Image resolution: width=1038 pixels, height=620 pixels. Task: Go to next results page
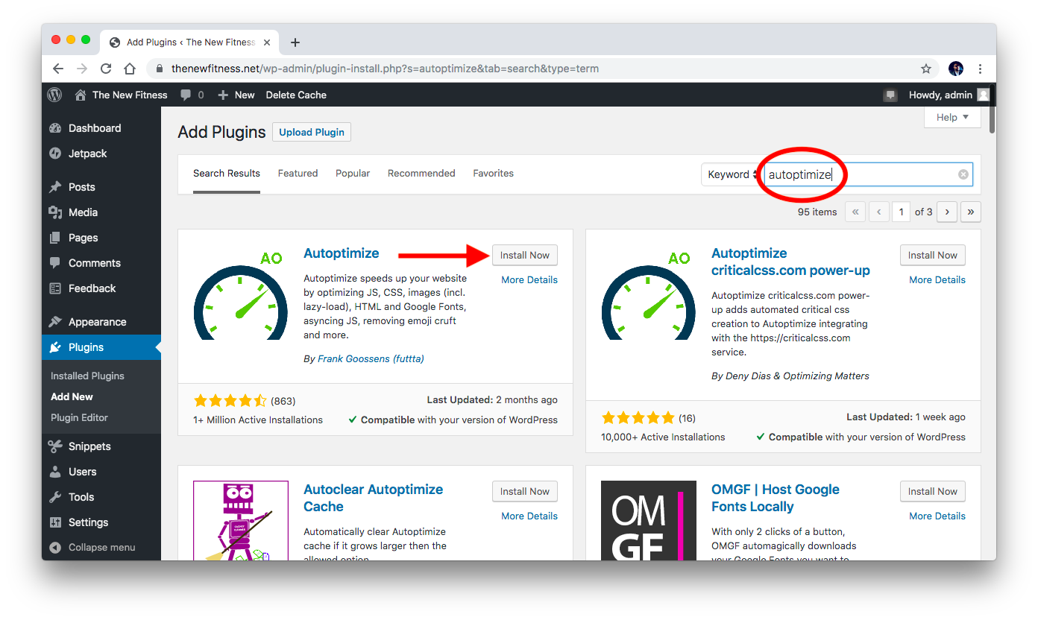tap(947, 212)
